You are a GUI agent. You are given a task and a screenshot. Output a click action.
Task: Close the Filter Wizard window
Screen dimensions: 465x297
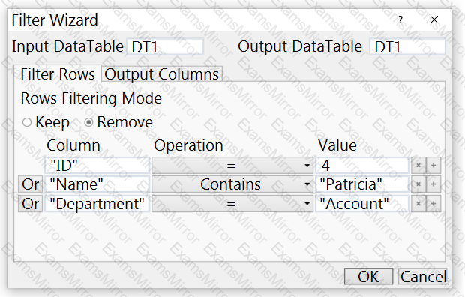click(x=434, y=19)
